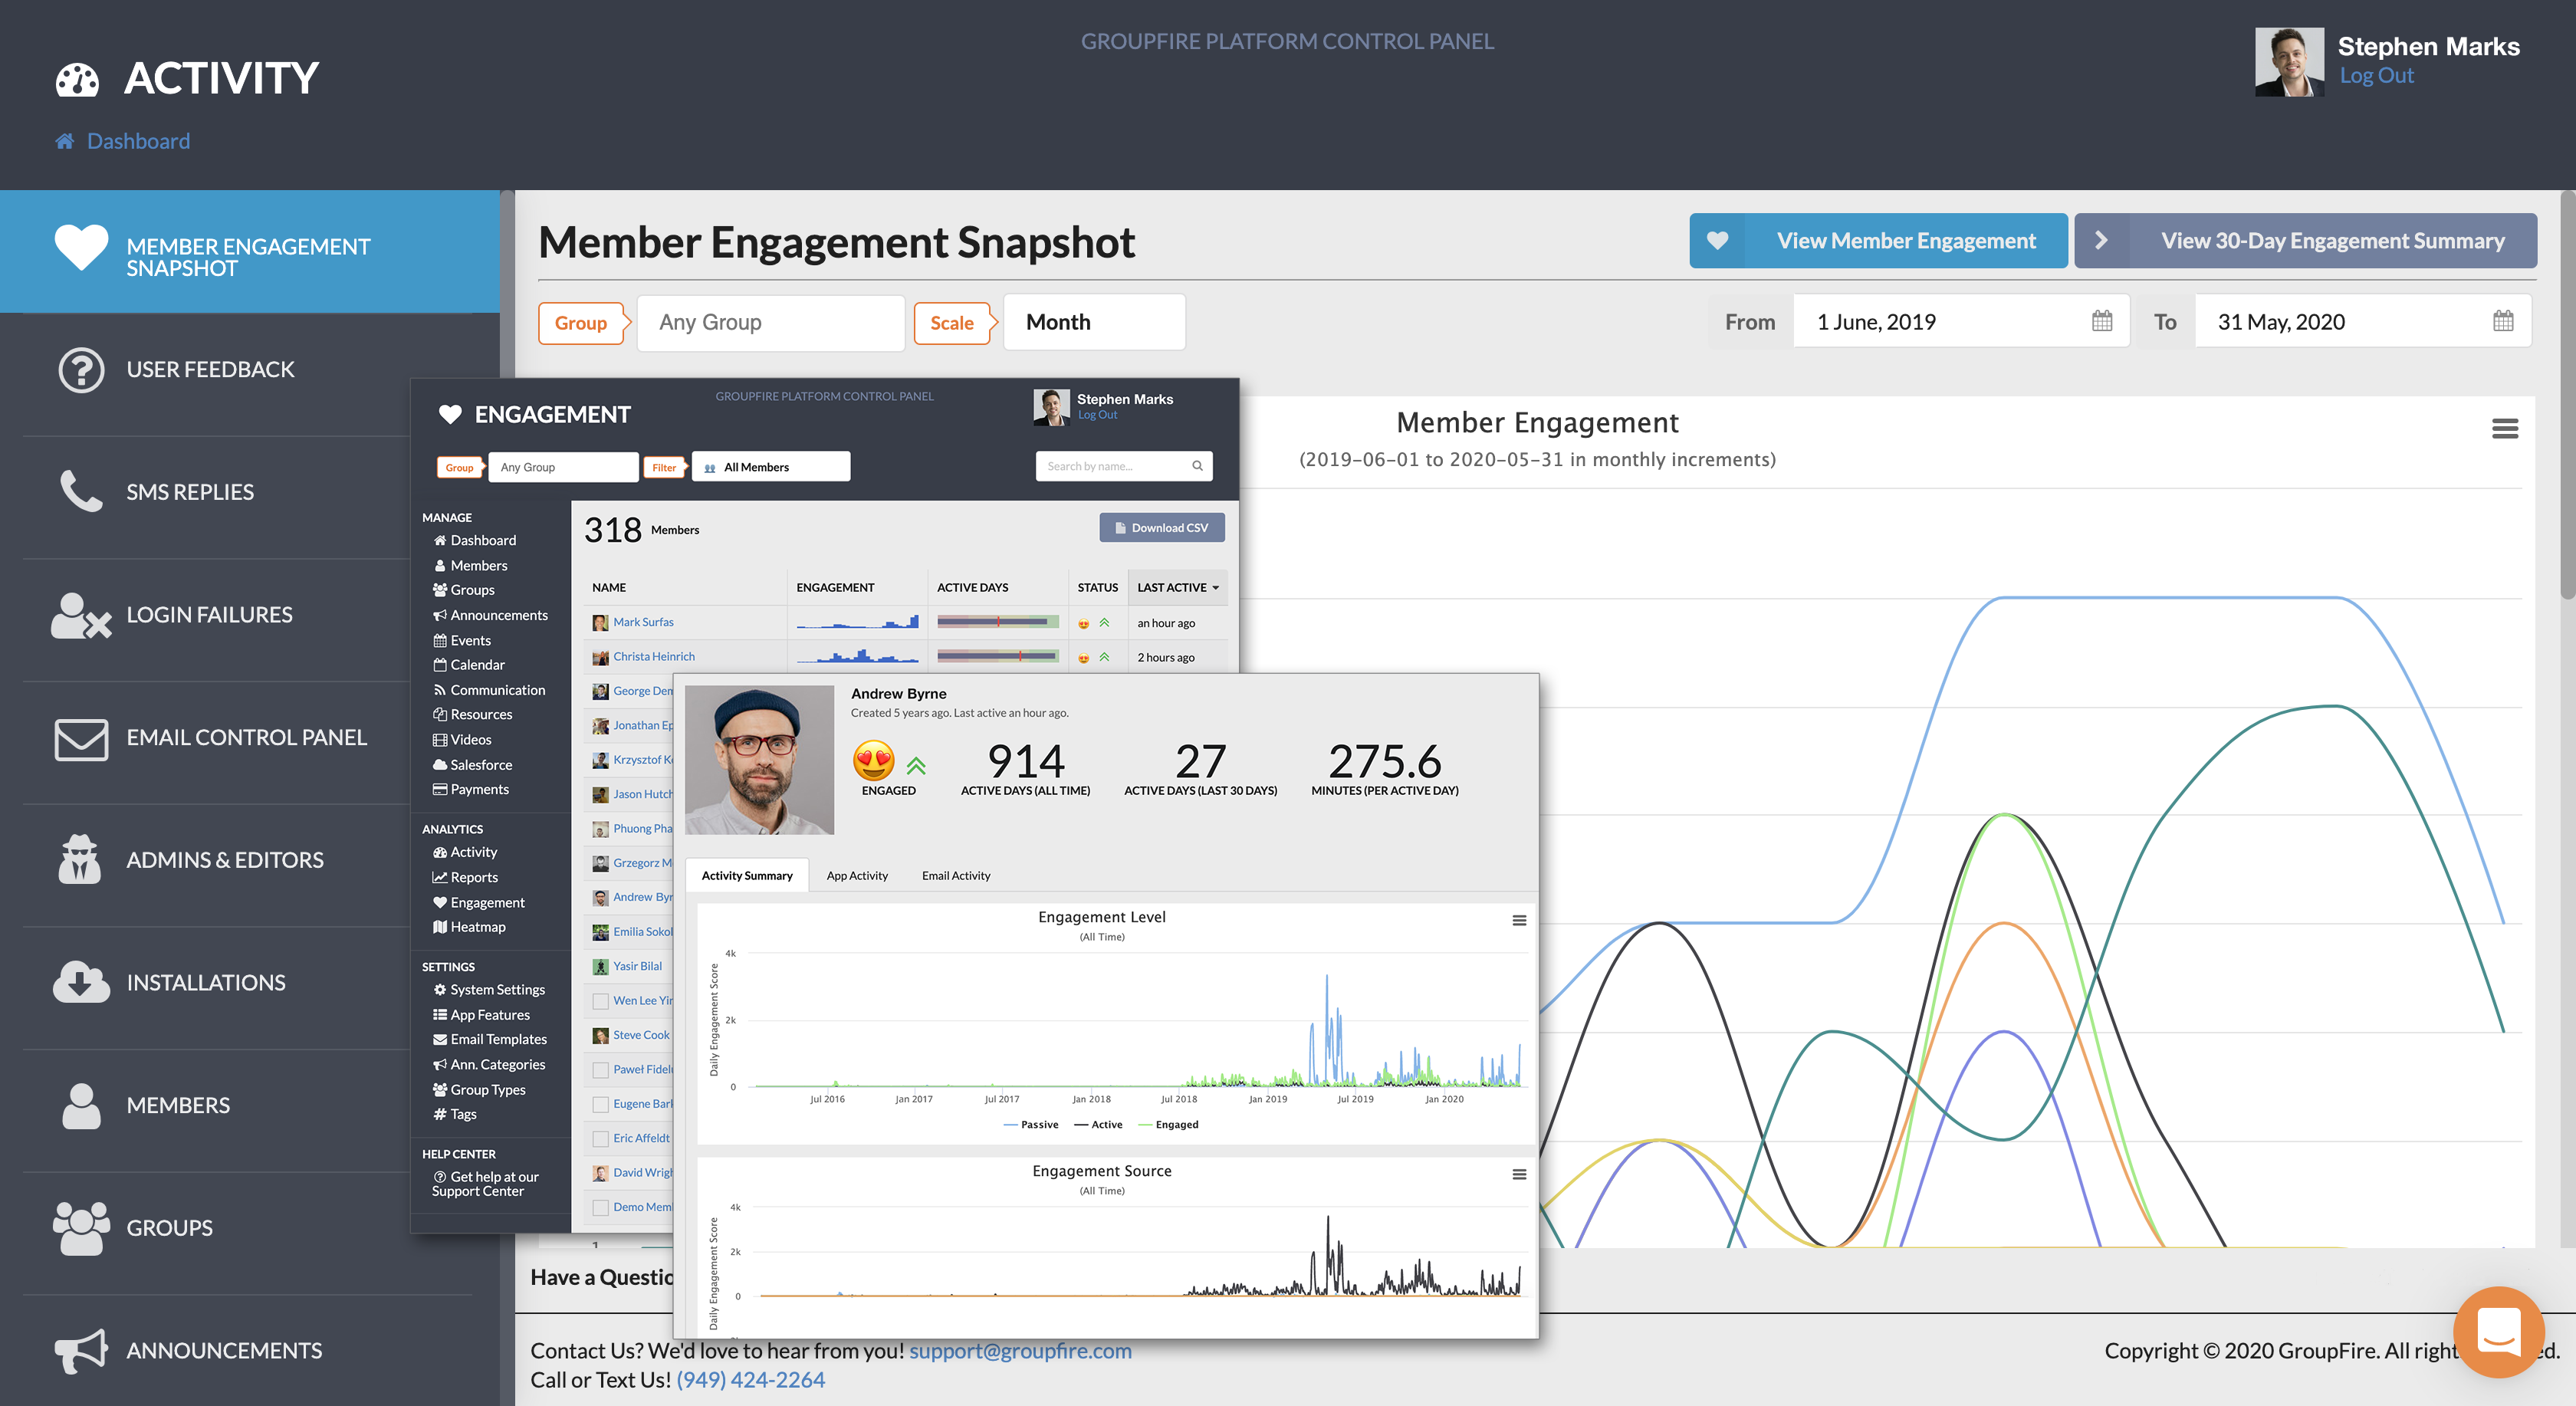Sort by Last Active column header
The image size is (2576, 1406).
coord(1177,588)
